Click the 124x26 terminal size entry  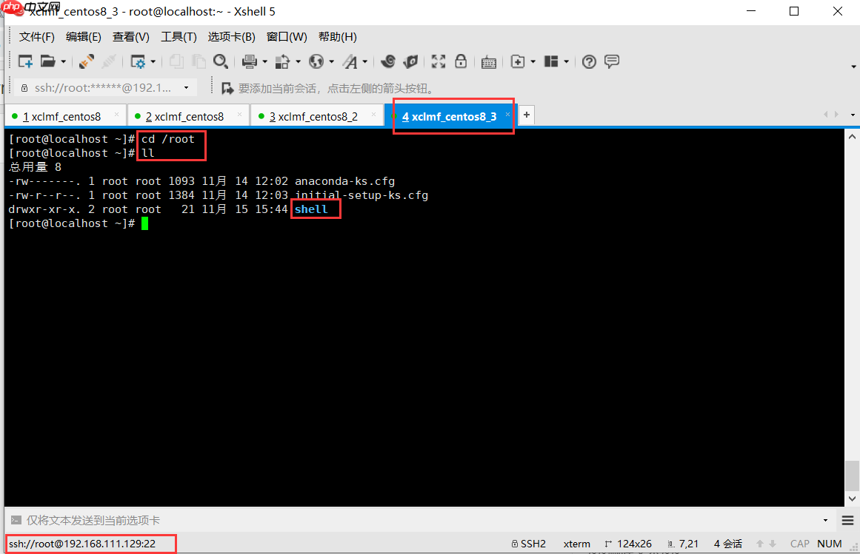click(628, 544)
